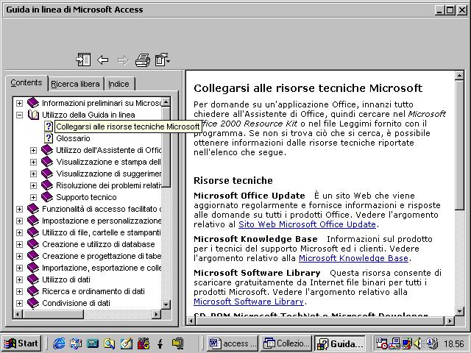
Task: Click question-mark icon beside Collegarsi alle risorse
Action: pyautogui.click(x=49, y=126)
